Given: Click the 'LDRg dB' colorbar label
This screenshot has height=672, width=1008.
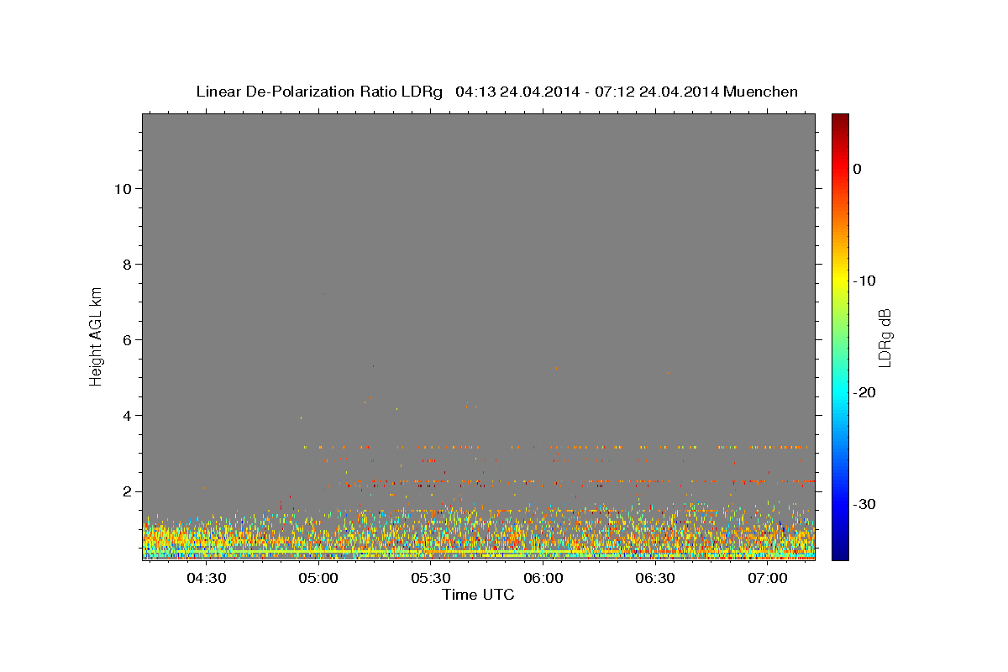Looking at the screenshot, I should [x=884, y=338].
